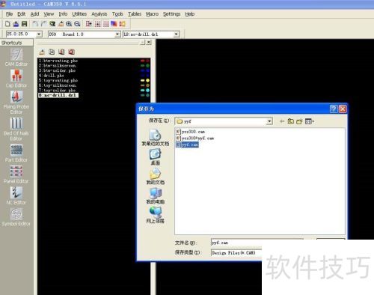Select file ycz310.cam in save dialog
The width and height of the screenshot is (374, 295).
point(190,132)
